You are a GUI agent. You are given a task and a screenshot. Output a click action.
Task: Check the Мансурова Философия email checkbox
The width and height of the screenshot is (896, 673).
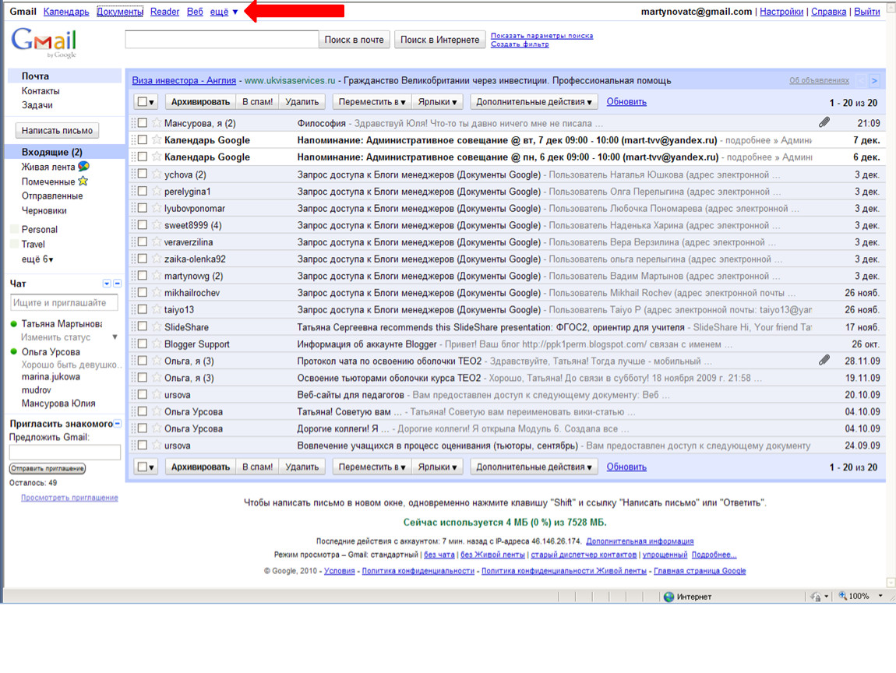tap(143, 123)
